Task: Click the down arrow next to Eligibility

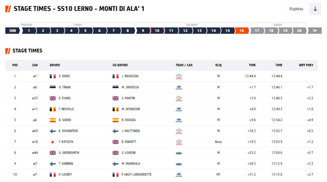Action: point(315,9)
